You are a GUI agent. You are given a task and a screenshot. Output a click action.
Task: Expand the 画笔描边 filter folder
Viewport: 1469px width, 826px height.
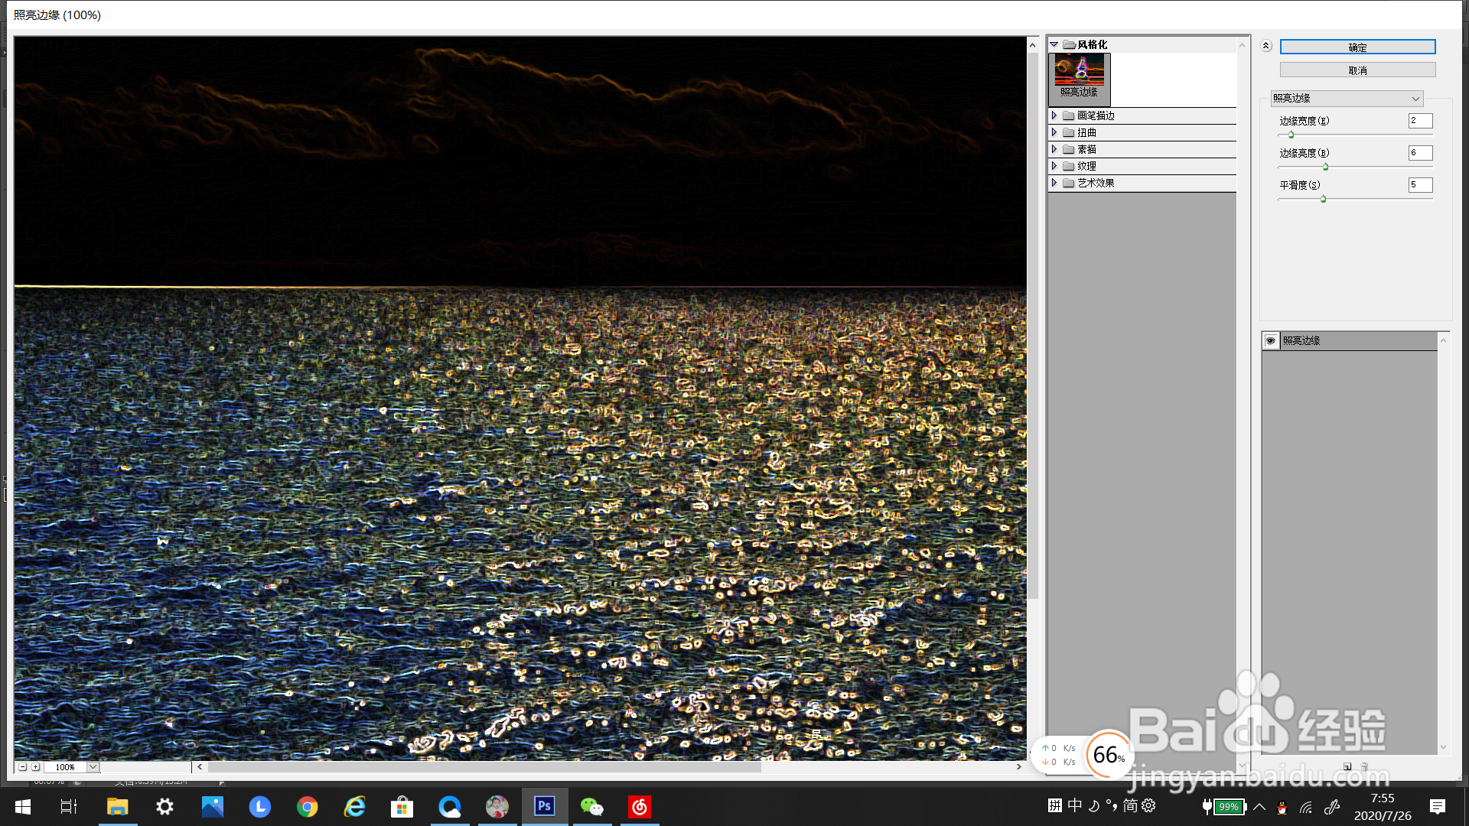click(x=1054, y=115)
